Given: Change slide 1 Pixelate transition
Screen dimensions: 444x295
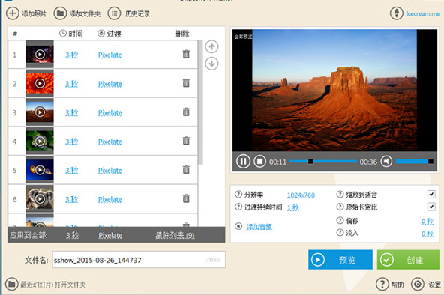Looking at the screenshot, I should pyautogui.click(x=109, y=55).
